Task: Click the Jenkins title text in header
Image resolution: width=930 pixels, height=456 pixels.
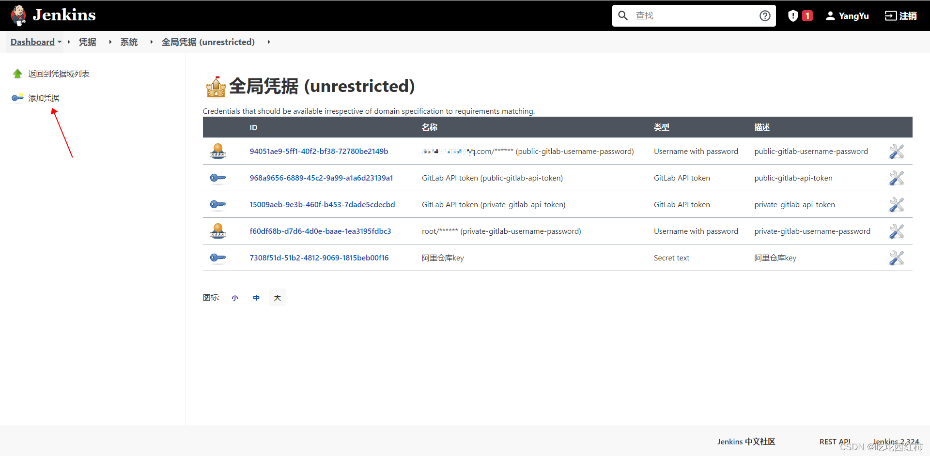Action: click(64, 15)
